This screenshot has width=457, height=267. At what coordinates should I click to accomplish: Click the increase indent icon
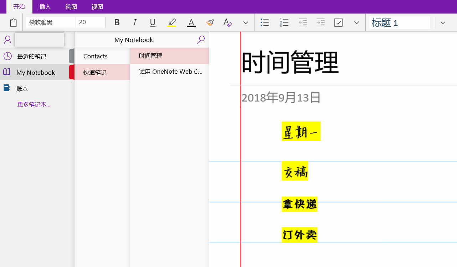(x=320, y=22)
